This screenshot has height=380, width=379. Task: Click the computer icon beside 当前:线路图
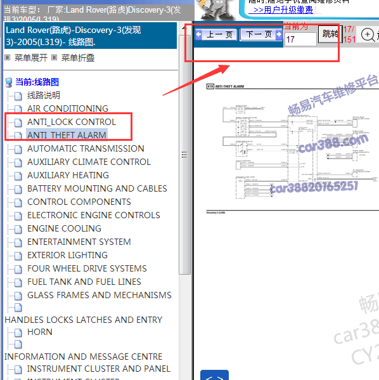9,82
